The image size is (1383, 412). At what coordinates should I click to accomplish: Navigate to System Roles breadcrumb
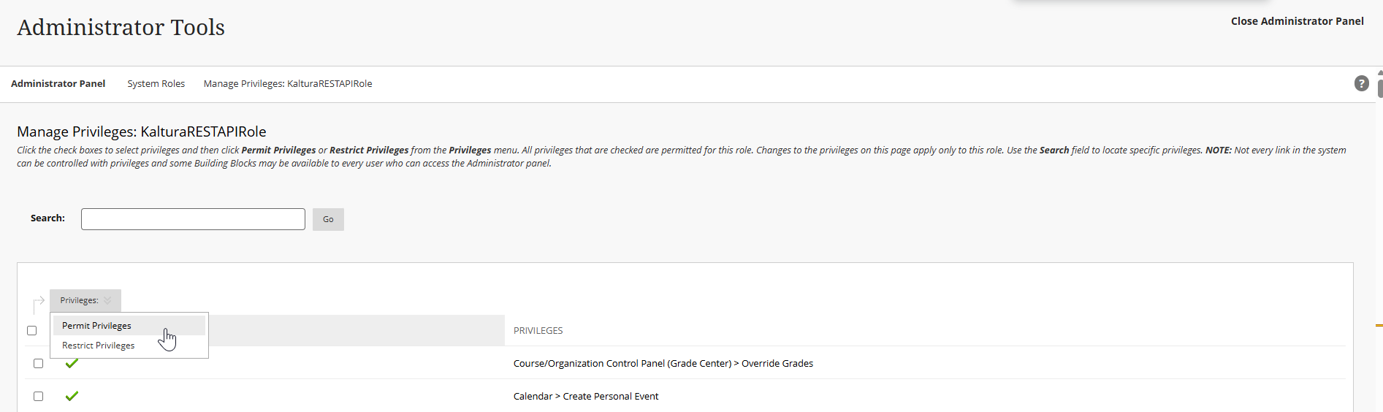pos(156,84)
